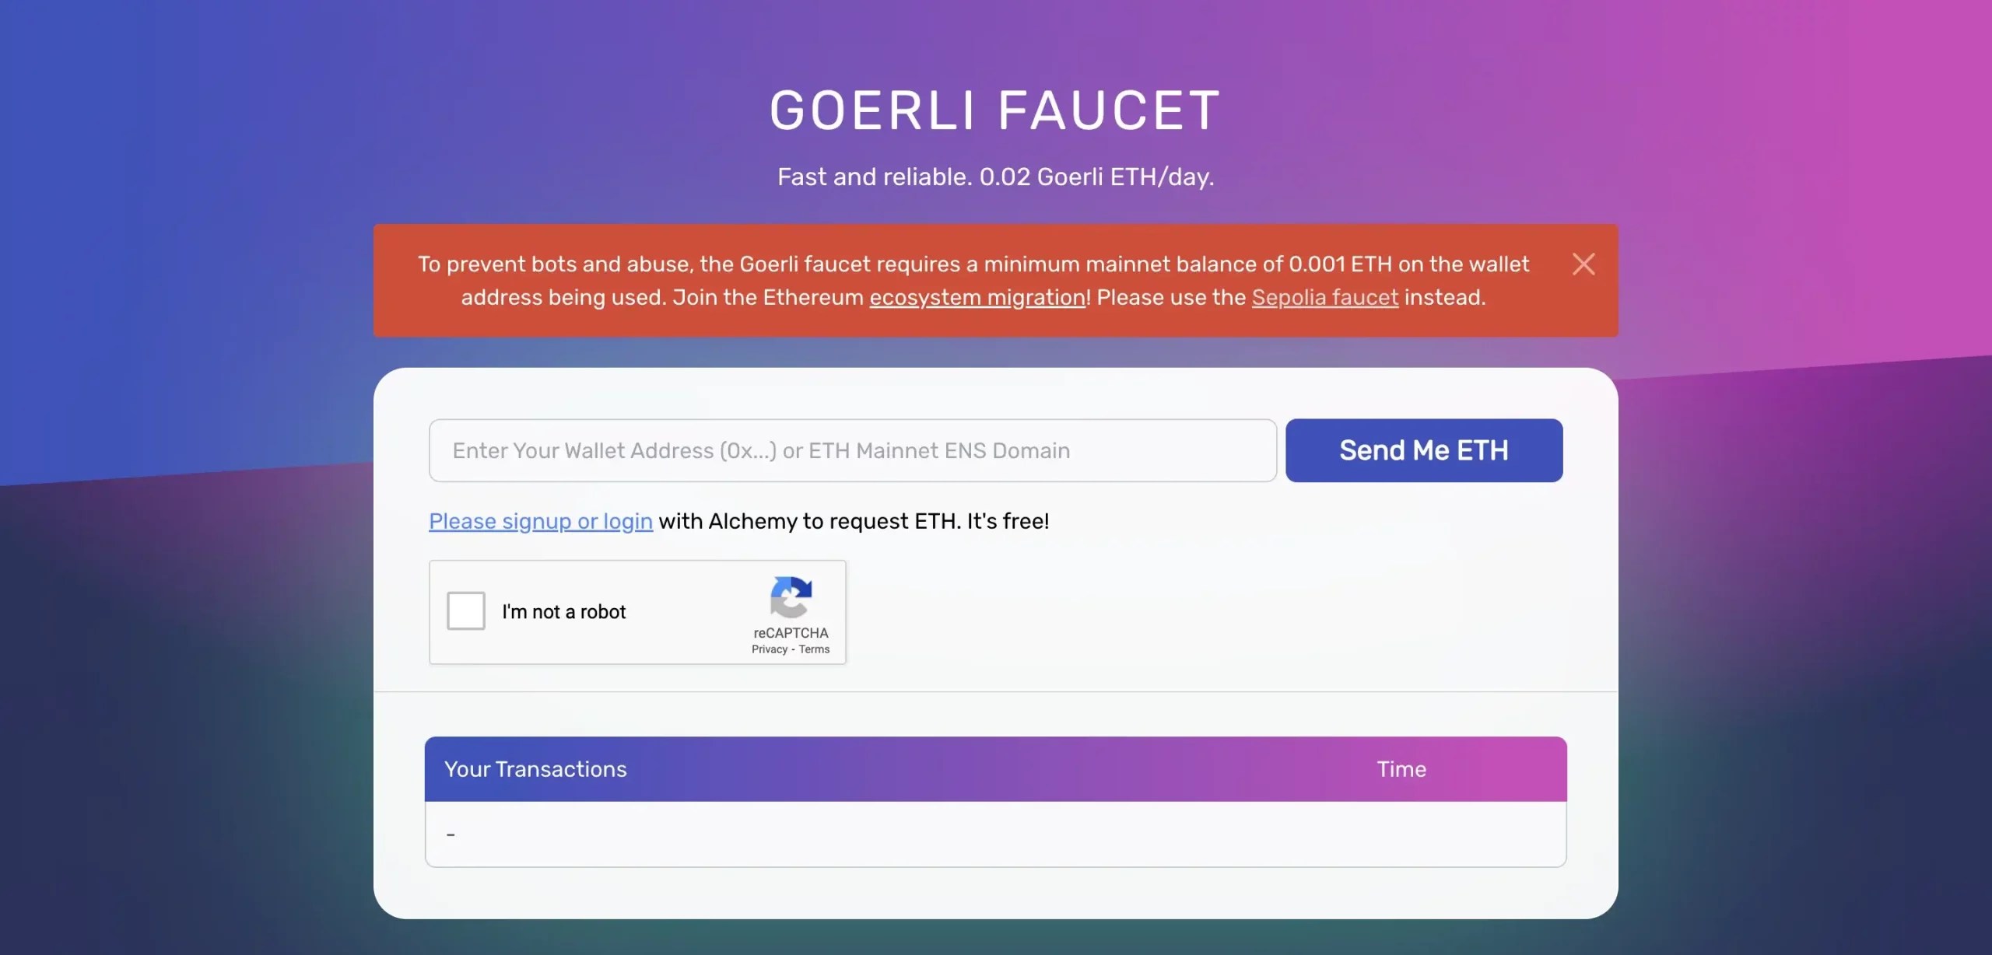1992x955 pixels.
Task: Click the dash in the empty transactions row
Action: pyautogui.click(x=451, y=834)
